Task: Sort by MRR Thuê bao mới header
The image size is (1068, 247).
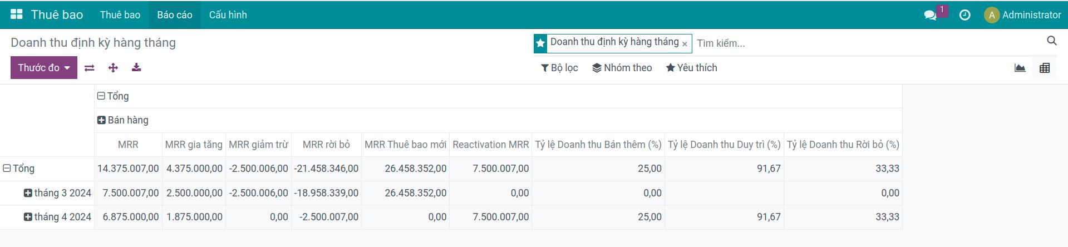Action: pyautogui.click(x=405, y=145)
